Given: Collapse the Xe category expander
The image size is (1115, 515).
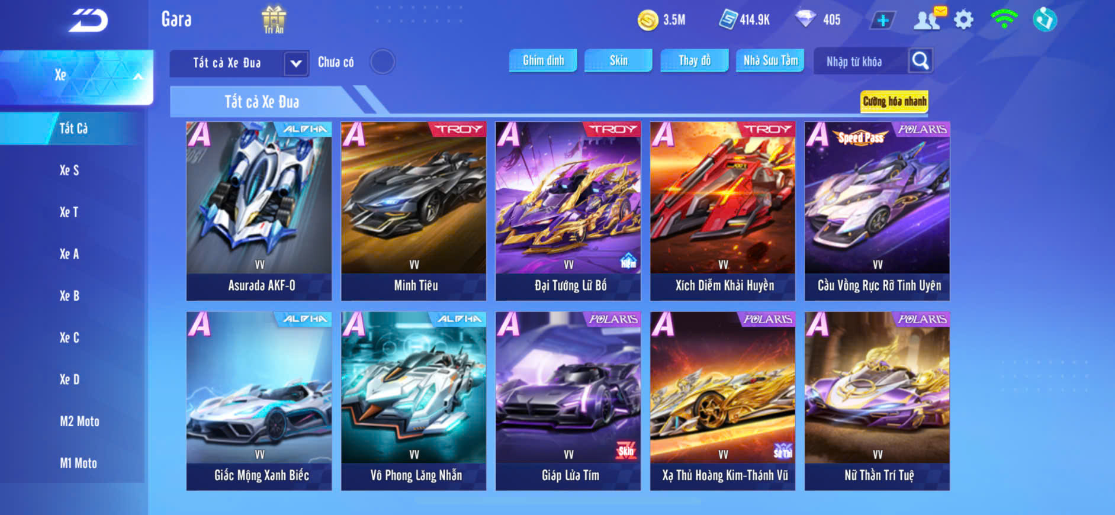Looking at the screenshot, I should point(137,76).
